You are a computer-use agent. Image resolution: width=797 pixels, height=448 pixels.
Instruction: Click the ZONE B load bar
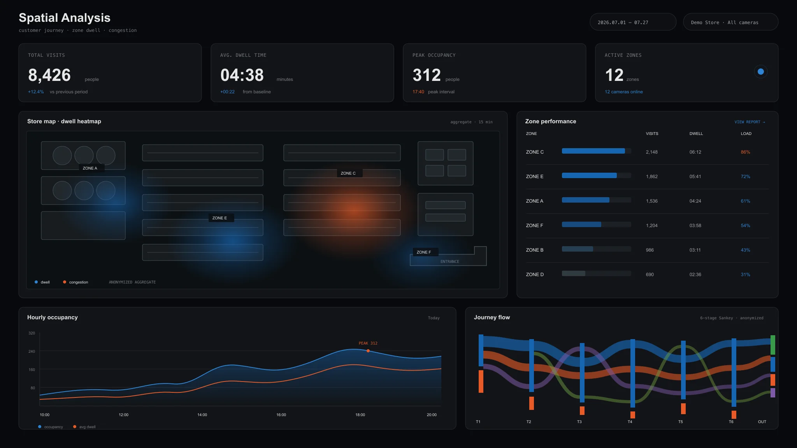pyautogui.click(x=596, y=249)
